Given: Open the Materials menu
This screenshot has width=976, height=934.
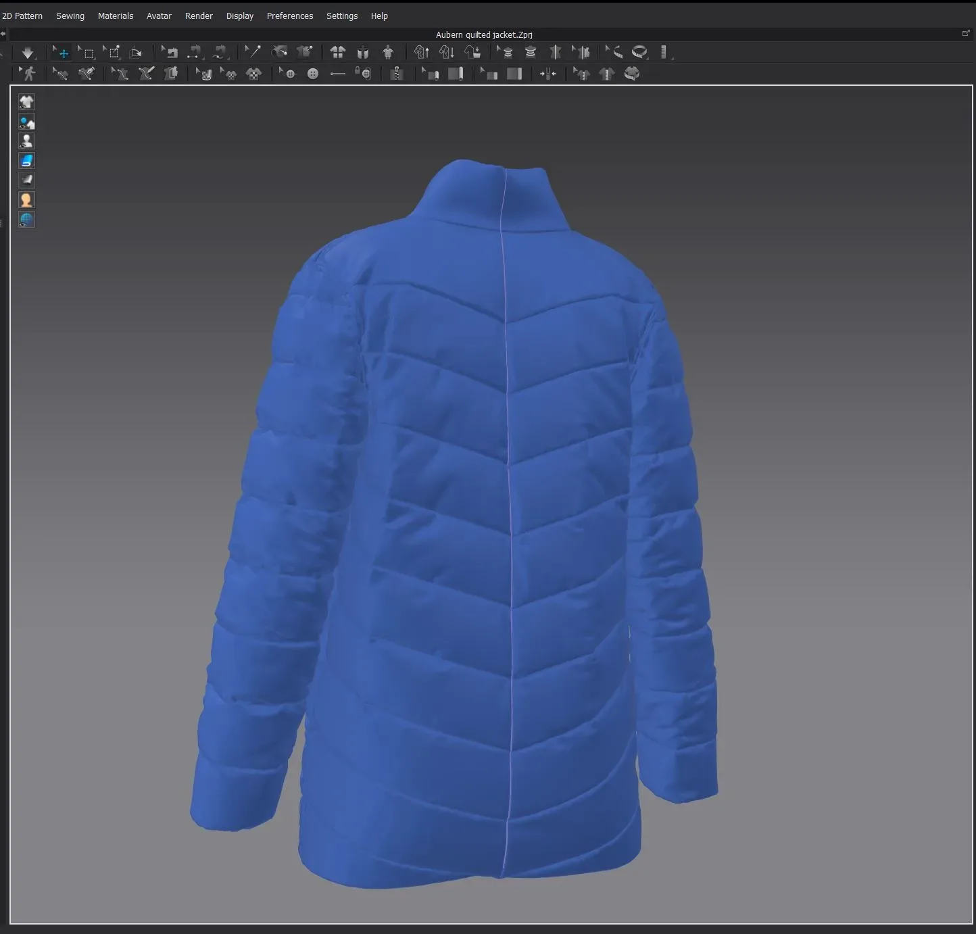Looking at the screenshot, I should point(116,16).
